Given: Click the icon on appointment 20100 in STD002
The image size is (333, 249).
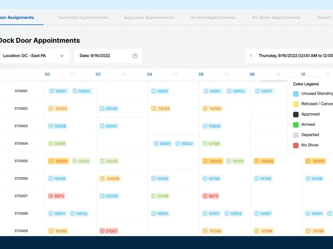Looking at the screenshot, I should [102, 109].
